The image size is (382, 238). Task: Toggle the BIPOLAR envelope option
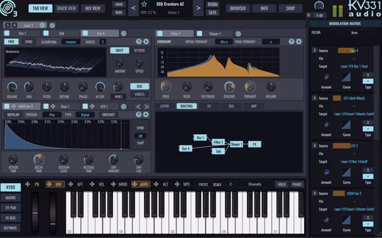tap(13, 115)
